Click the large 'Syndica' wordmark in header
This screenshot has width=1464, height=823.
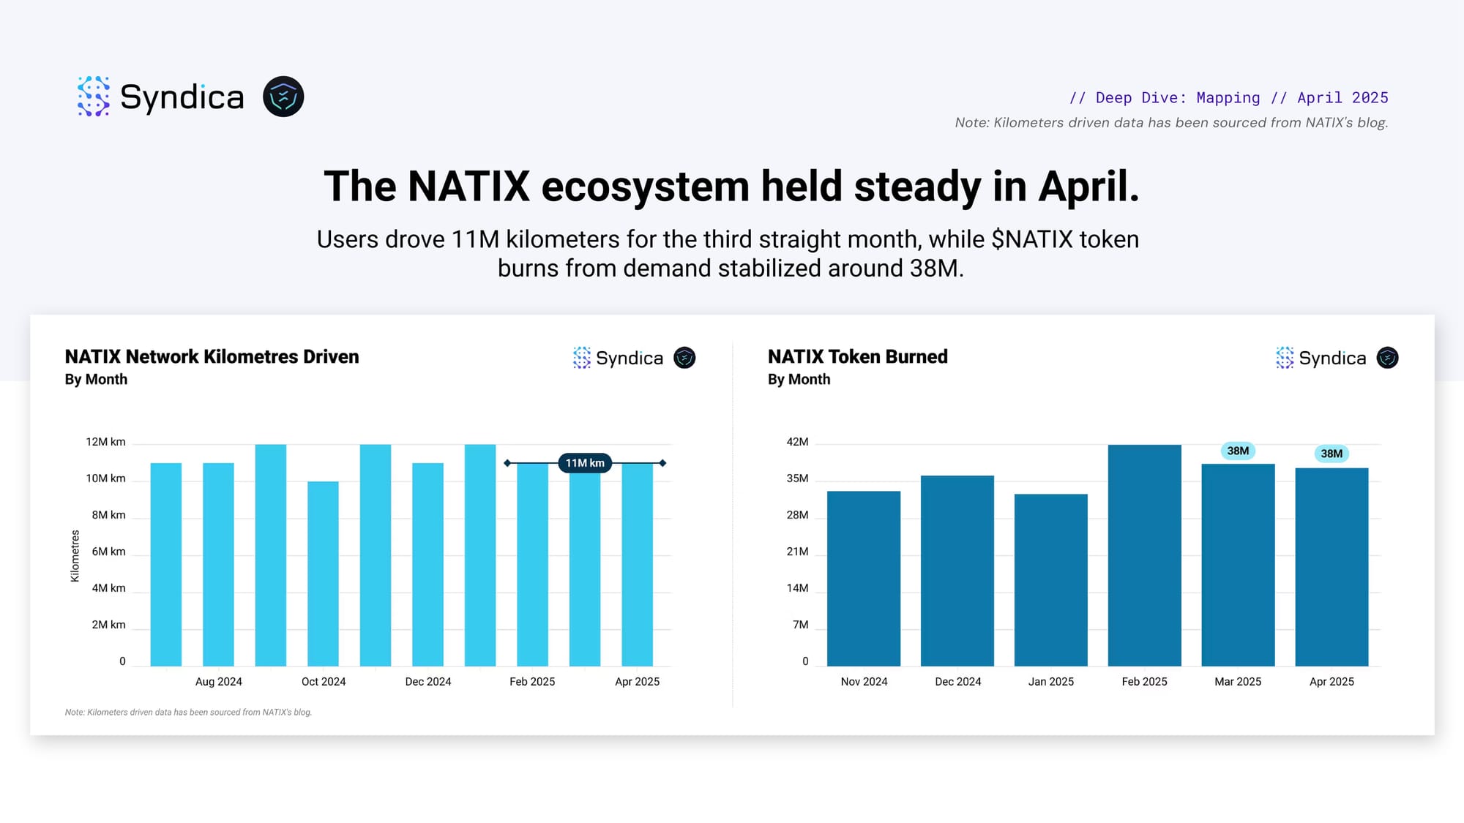[182, 97]
